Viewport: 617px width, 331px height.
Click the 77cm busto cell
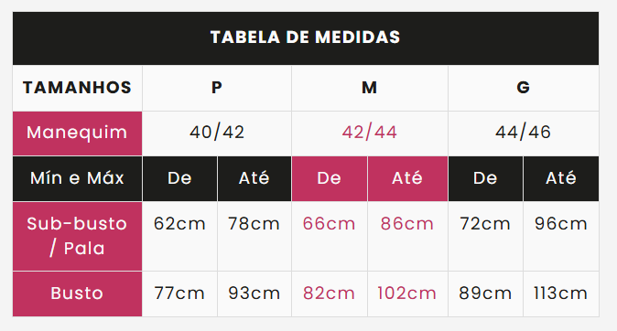(179, 294)
